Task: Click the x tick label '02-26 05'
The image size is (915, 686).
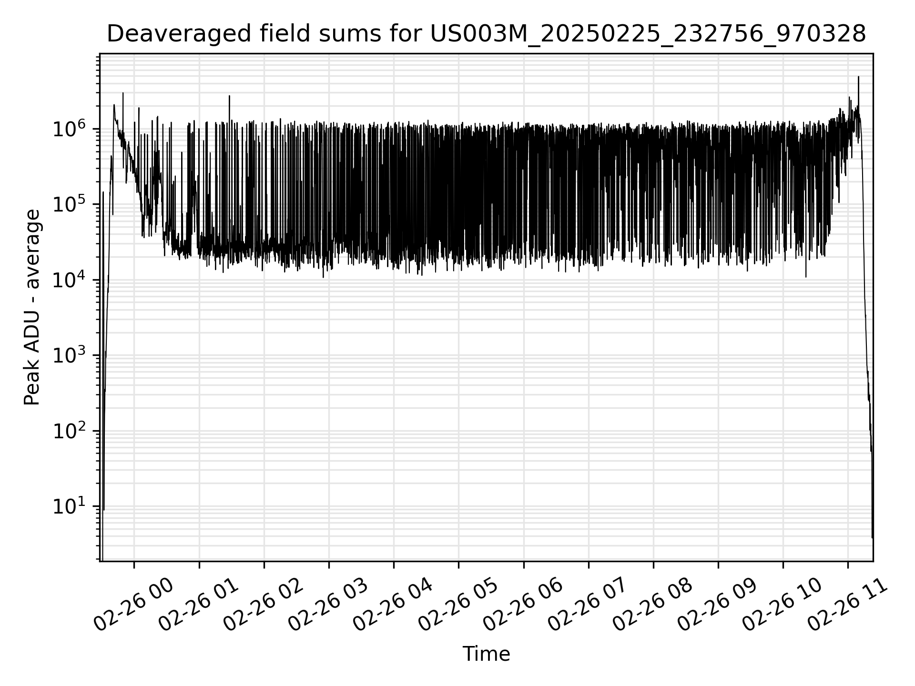Action: point(459,605)
